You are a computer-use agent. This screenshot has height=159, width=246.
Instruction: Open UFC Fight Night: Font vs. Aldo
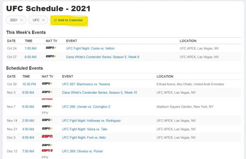tap(84, 137)
